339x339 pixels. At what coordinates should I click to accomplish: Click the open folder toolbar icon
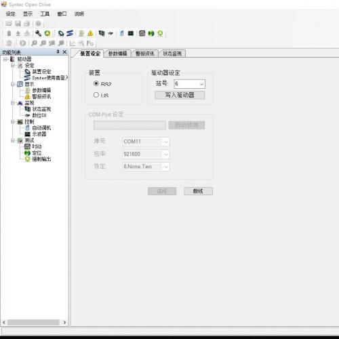click(x=9, y=23)
